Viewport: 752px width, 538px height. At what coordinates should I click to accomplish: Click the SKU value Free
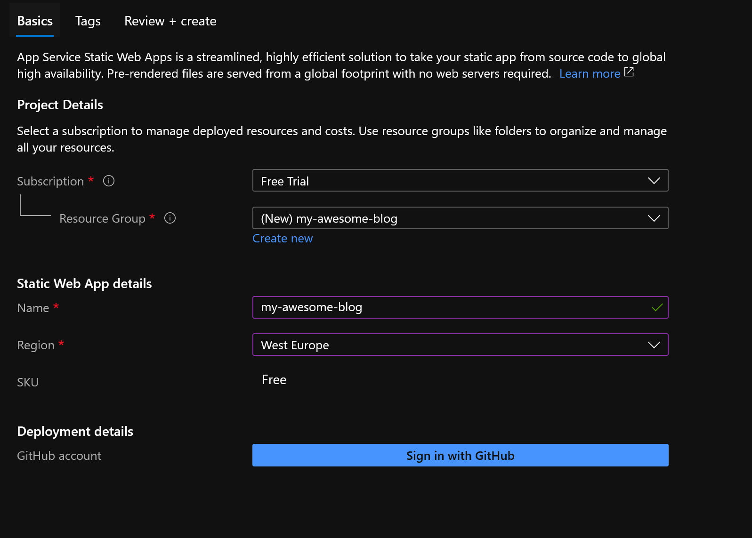point(274,380)
